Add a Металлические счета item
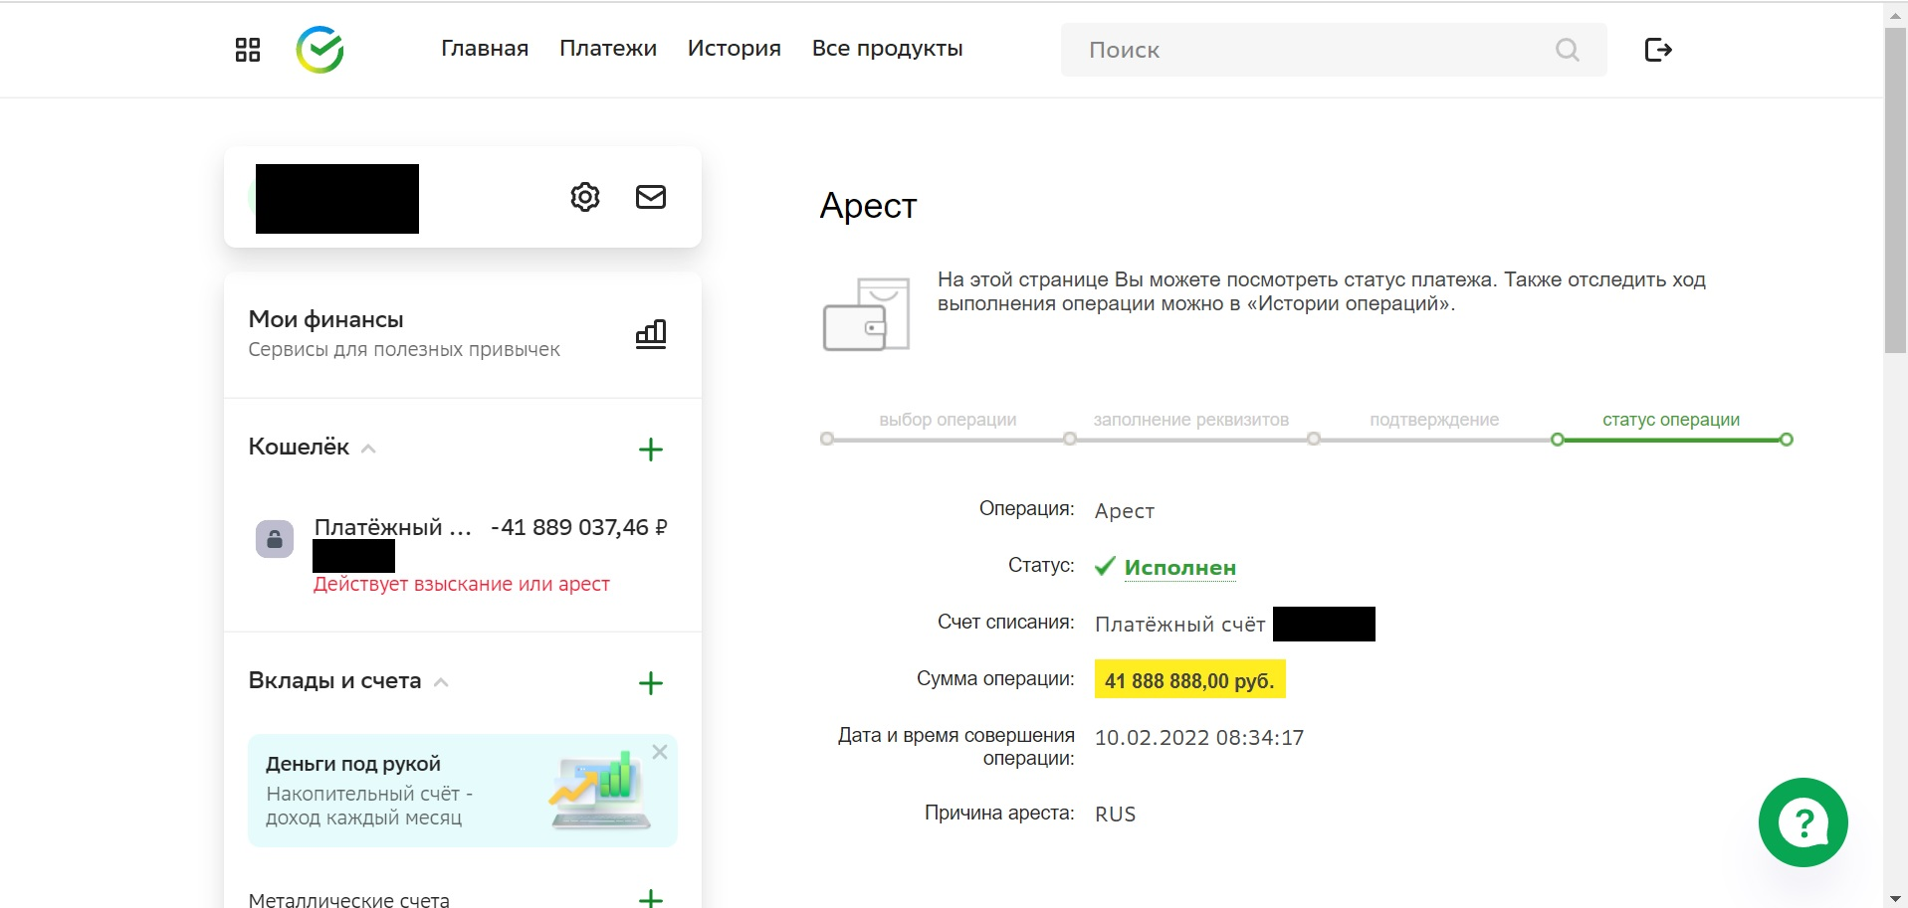 [x=651, y=898]
